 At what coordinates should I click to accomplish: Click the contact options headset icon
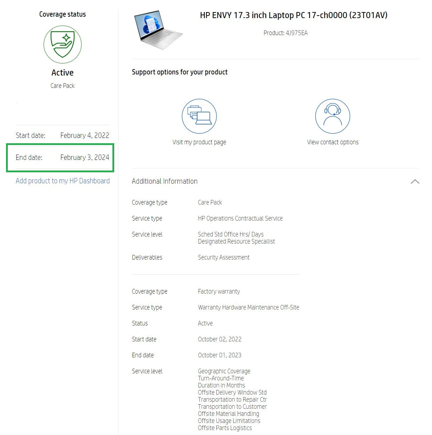[x=332, y=116]
